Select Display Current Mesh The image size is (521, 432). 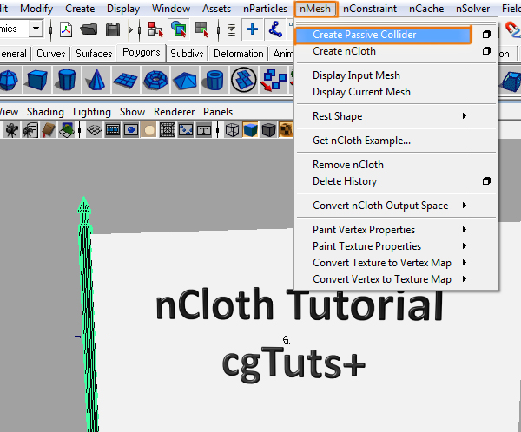click(x=361, y=92)
